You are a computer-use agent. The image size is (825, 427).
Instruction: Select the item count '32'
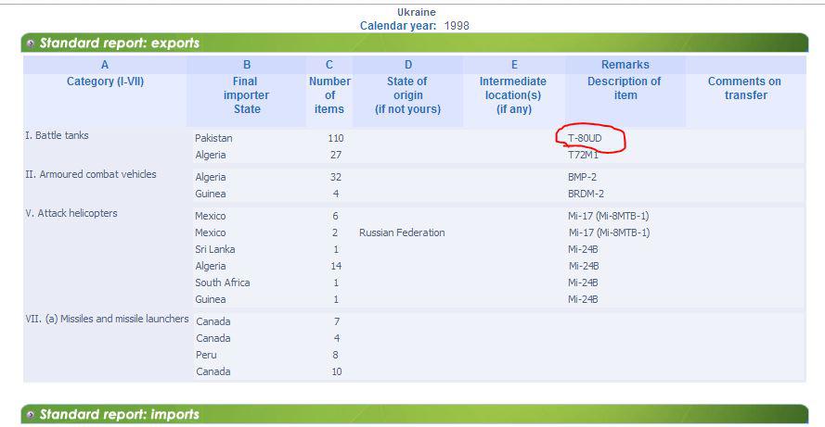point(336,177)
